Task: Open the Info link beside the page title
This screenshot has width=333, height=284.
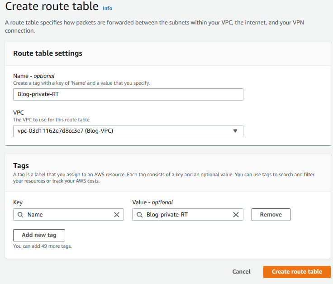Action: [107, 8]
